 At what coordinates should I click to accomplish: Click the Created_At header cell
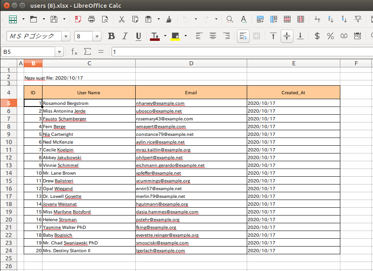294,93
